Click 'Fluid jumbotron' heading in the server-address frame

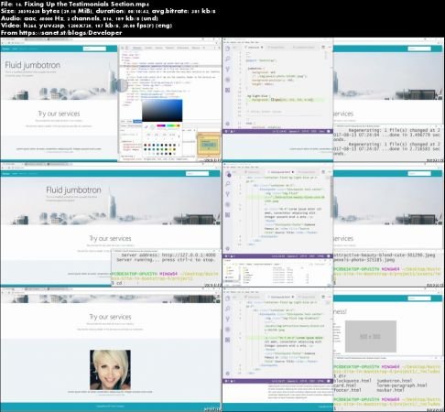pyautogui.click(x=73, y=190)
